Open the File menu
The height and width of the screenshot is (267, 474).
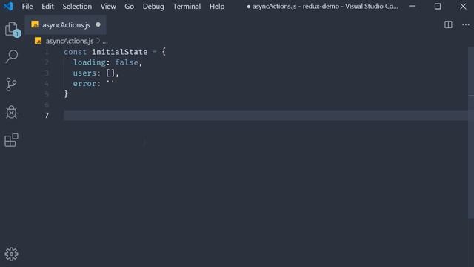tap(27, 7)
